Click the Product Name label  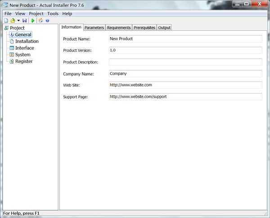[76, 39]
